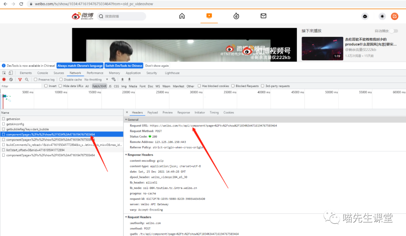The image size is (406, 236).
Task: Click Don't show again button
Action: [157, 65]
